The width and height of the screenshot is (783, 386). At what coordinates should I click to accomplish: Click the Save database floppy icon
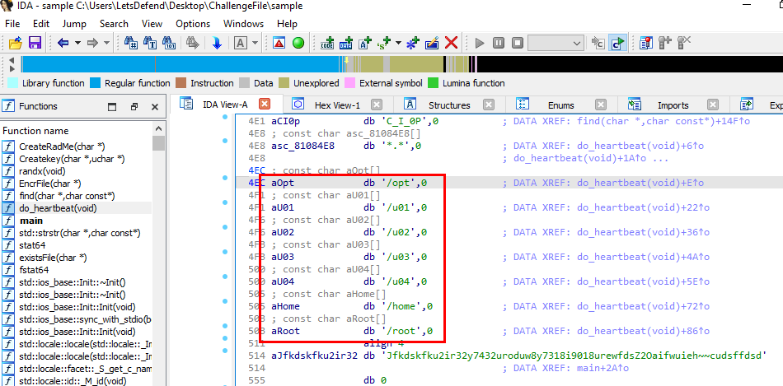35,43
